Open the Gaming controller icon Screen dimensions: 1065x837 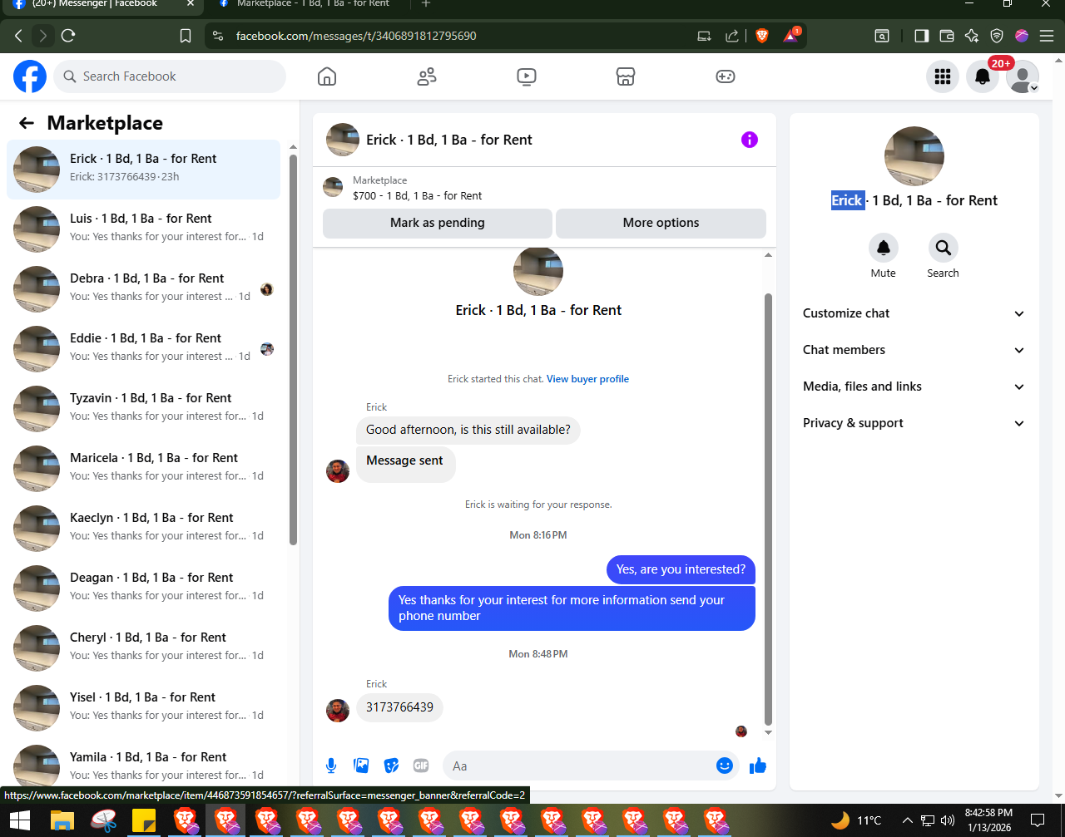[726, 76]
